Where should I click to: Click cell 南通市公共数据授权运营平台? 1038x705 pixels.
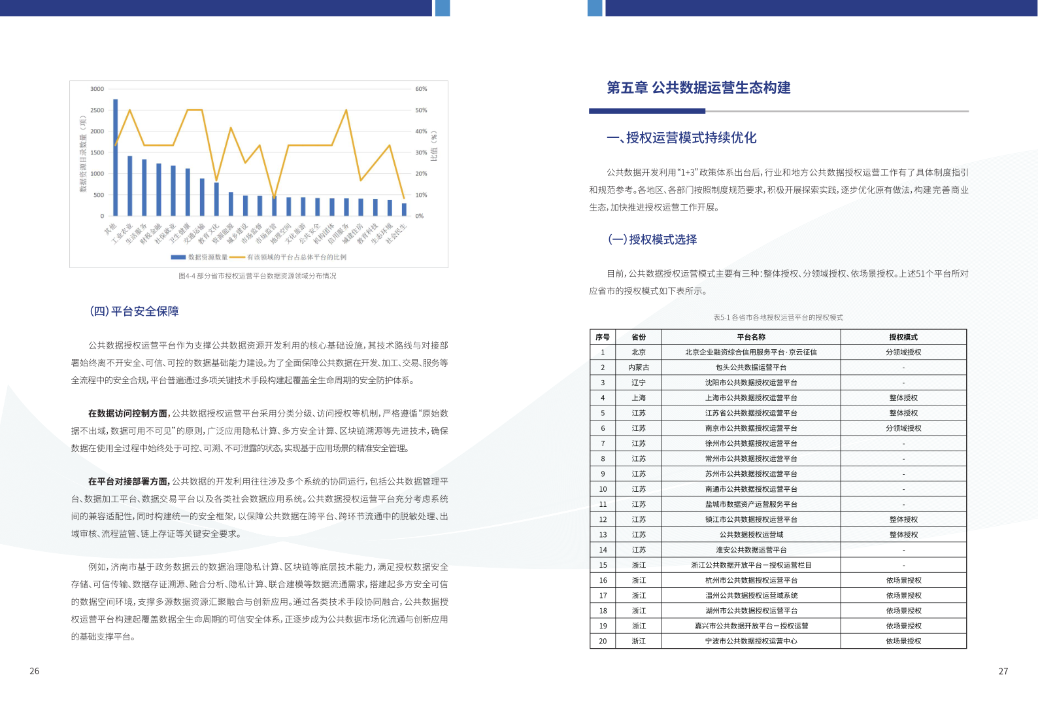[x=751, y=489]
